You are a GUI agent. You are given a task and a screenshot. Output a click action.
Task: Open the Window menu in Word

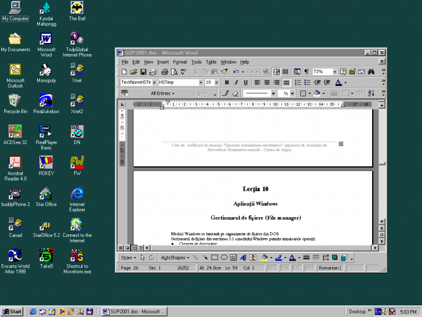tap(228, 62)
